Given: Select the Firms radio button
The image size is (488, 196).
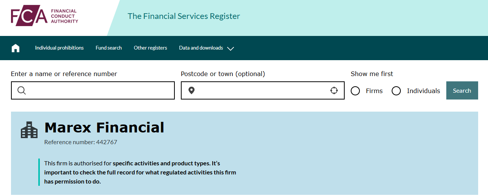Looking at the screenshot, I should tap(355, 91).
